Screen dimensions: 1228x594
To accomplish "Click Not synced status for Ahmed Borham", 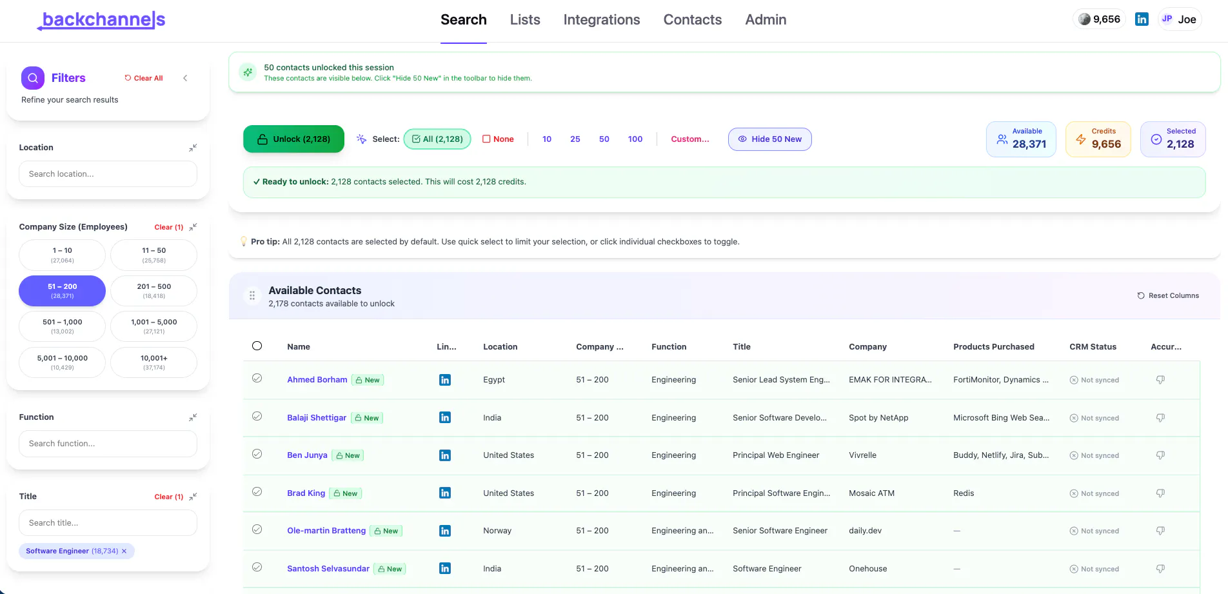I will pos(1094,380).
